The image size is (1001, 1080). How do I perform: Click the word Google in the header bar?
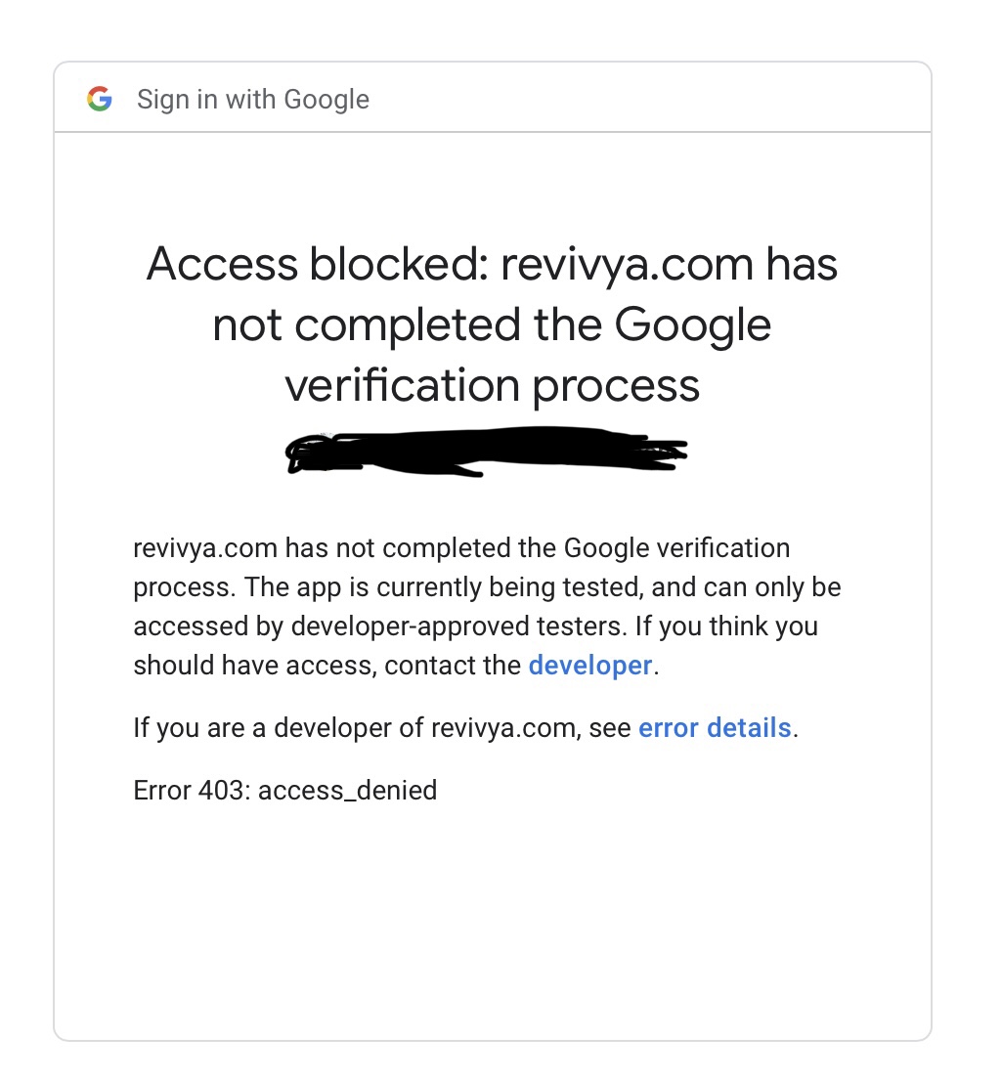(x=326, y=100)
